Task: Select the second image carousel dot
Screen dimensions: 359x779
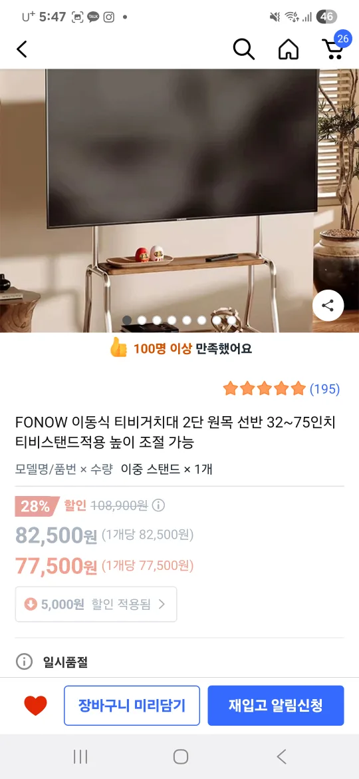Action: 142,320
